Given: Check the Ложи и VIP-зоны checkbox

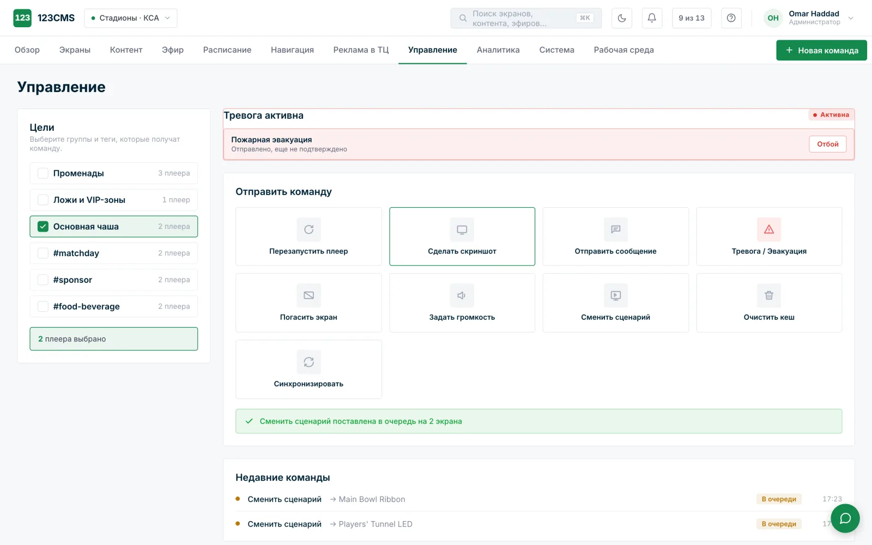Looking at the screenshot, I should click(43, 200).
